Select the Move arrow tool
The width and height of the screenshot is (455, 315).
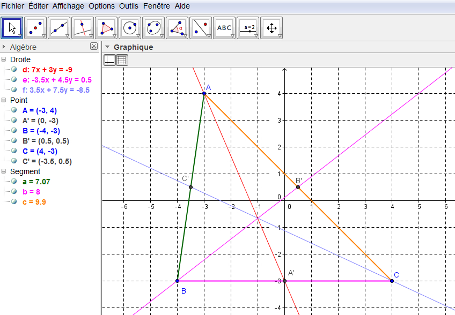12,28
